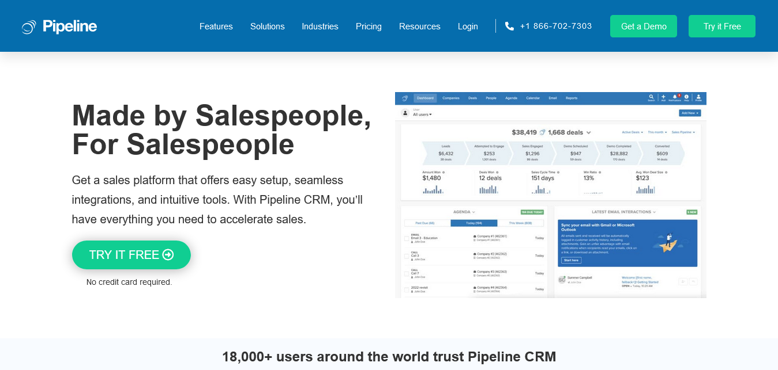Click the Get a Demo button
Viewport: 778px width, 370px height.
click(644, 26)
